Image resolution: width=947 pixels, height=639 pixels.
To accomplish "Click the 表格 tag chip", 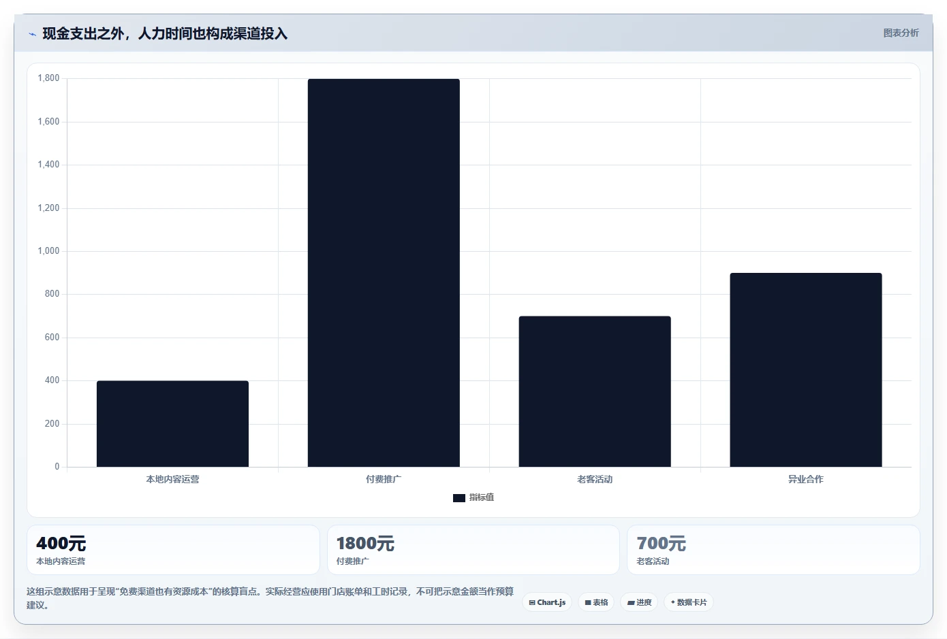I will (596, 602).
